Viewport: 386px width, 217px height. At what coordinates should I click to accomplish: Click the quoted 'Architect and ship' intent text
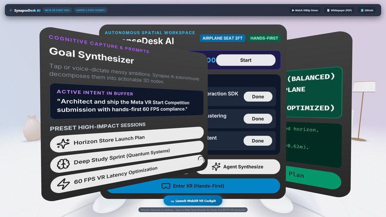coord(123,105)
